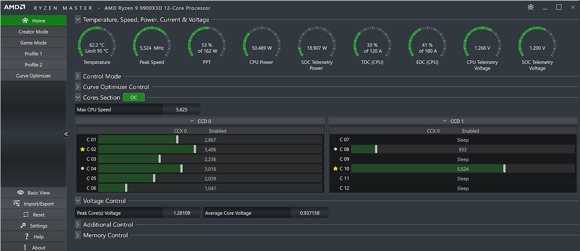Click the gold star next to C 02
This screenshot has width=580, height=251.
coord(82,149)
